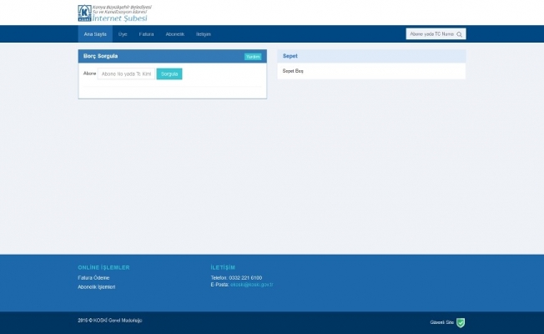Click the Abone No search field in navbar
Image resolution: width=544 pixels, height=334 pixels.
click(x=430, y=34)
